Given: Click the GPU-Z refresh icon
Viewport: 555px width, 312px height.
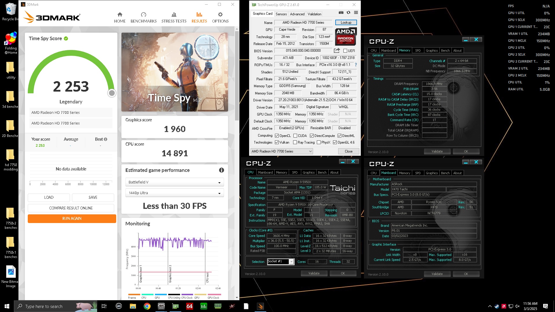Looking at the screenshot, I should click(x=348, y=12).
